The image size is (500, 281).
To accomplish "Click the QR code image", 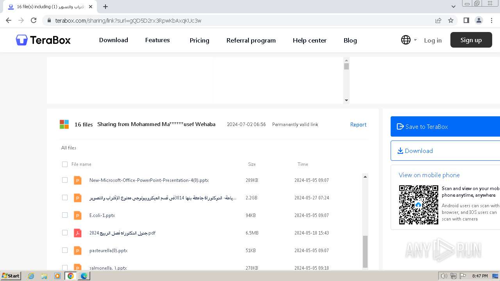I will pyautogui.click(x=418, y=205).
